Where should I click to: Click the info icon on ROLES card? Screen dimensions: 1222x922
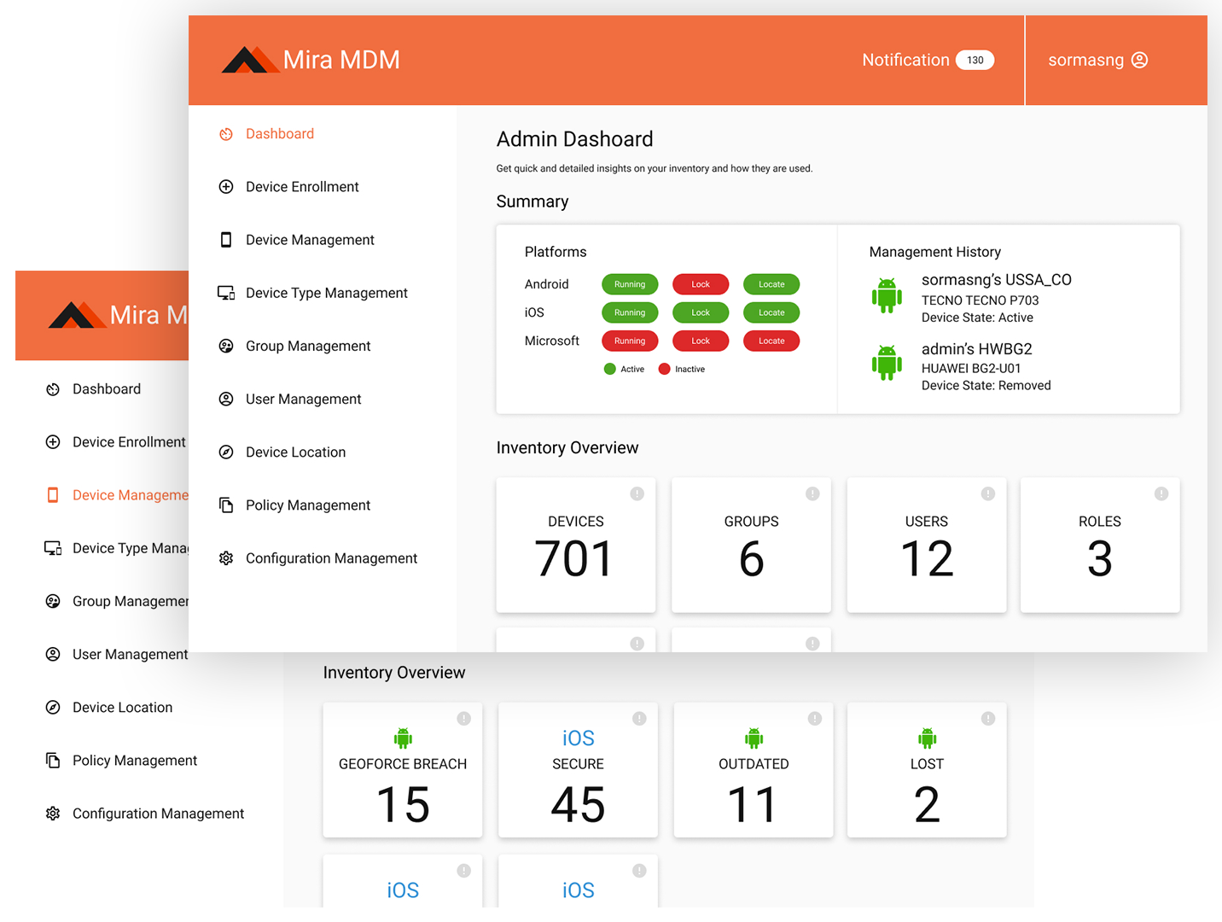(x=1161, y=493)
